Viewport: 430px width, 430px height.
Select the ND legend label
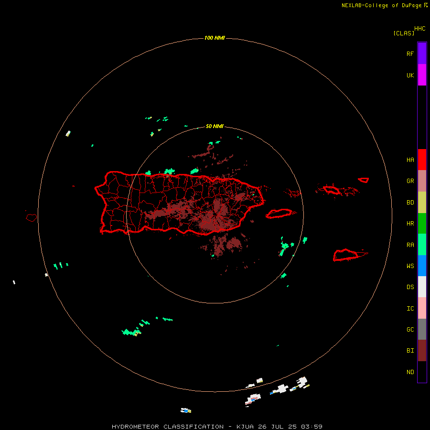(410, 372)
